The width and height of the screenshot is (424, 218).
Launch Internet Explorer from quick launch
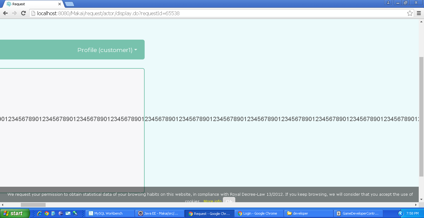tap(39, 213)
